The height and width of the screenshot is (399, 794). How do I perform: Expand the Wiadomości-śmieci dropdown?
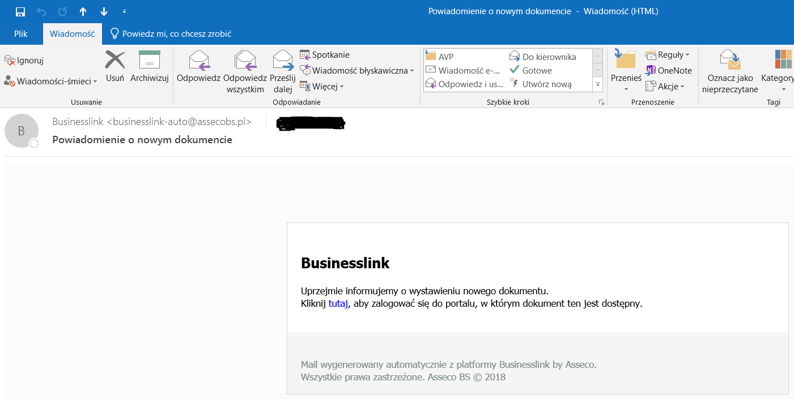(x=51, y=81)
